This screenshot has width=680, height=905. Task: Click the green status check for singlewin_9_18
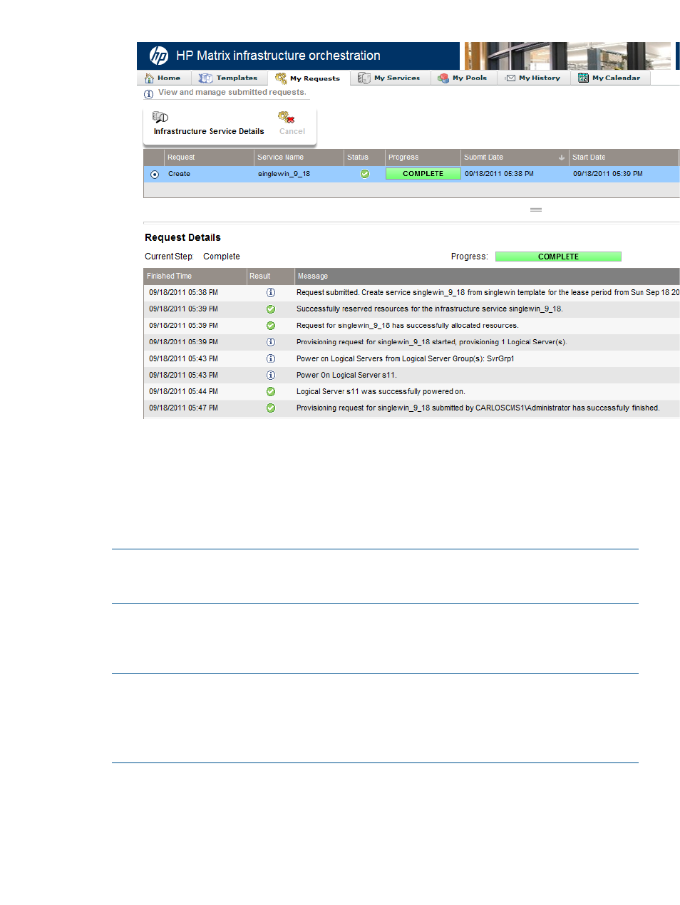pyautogui.click(x=365, y=174)
